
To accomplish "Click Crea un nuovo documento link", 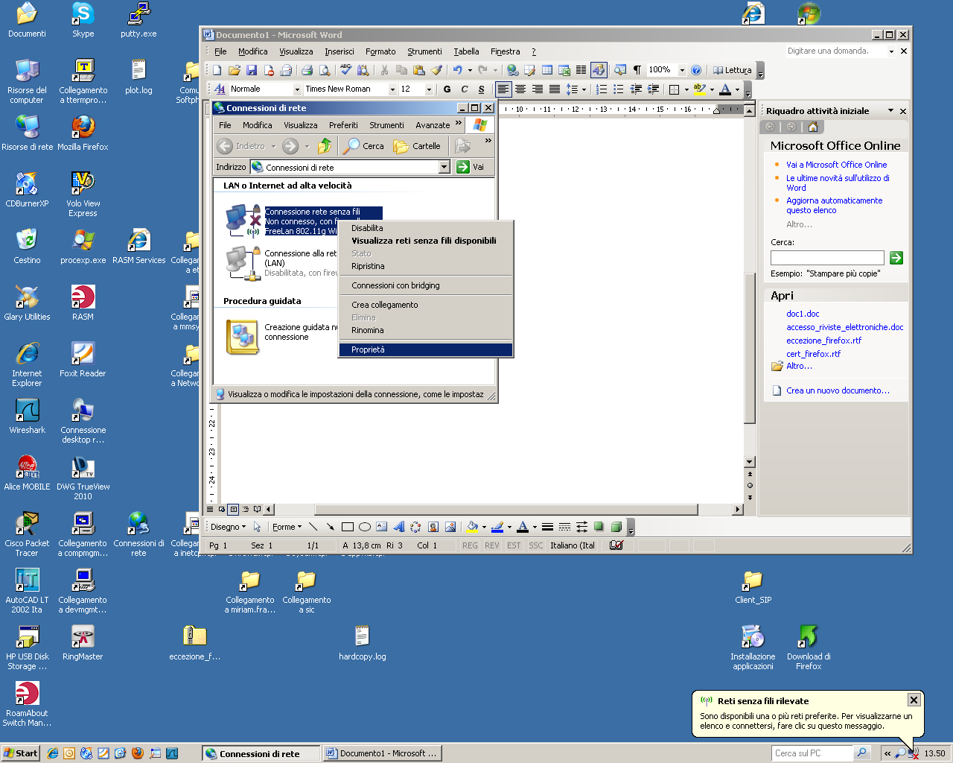I will click(x=838, y=390).
